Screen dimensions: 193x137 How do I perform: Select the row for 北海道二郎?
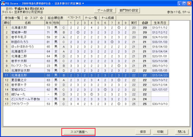pos(86,56)
